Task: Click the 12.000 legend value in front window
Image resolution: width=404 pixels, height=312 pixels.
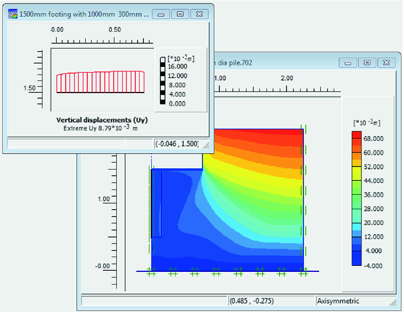Action: pyautogui.click(x=178, y=76)
